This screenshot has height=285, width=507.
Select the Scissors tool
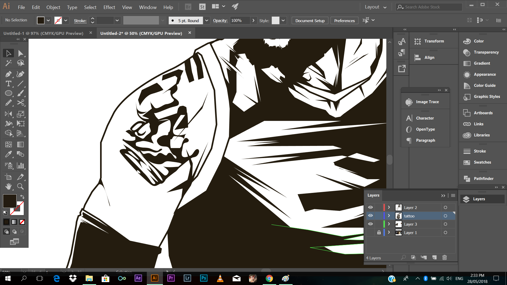[21, 103]
